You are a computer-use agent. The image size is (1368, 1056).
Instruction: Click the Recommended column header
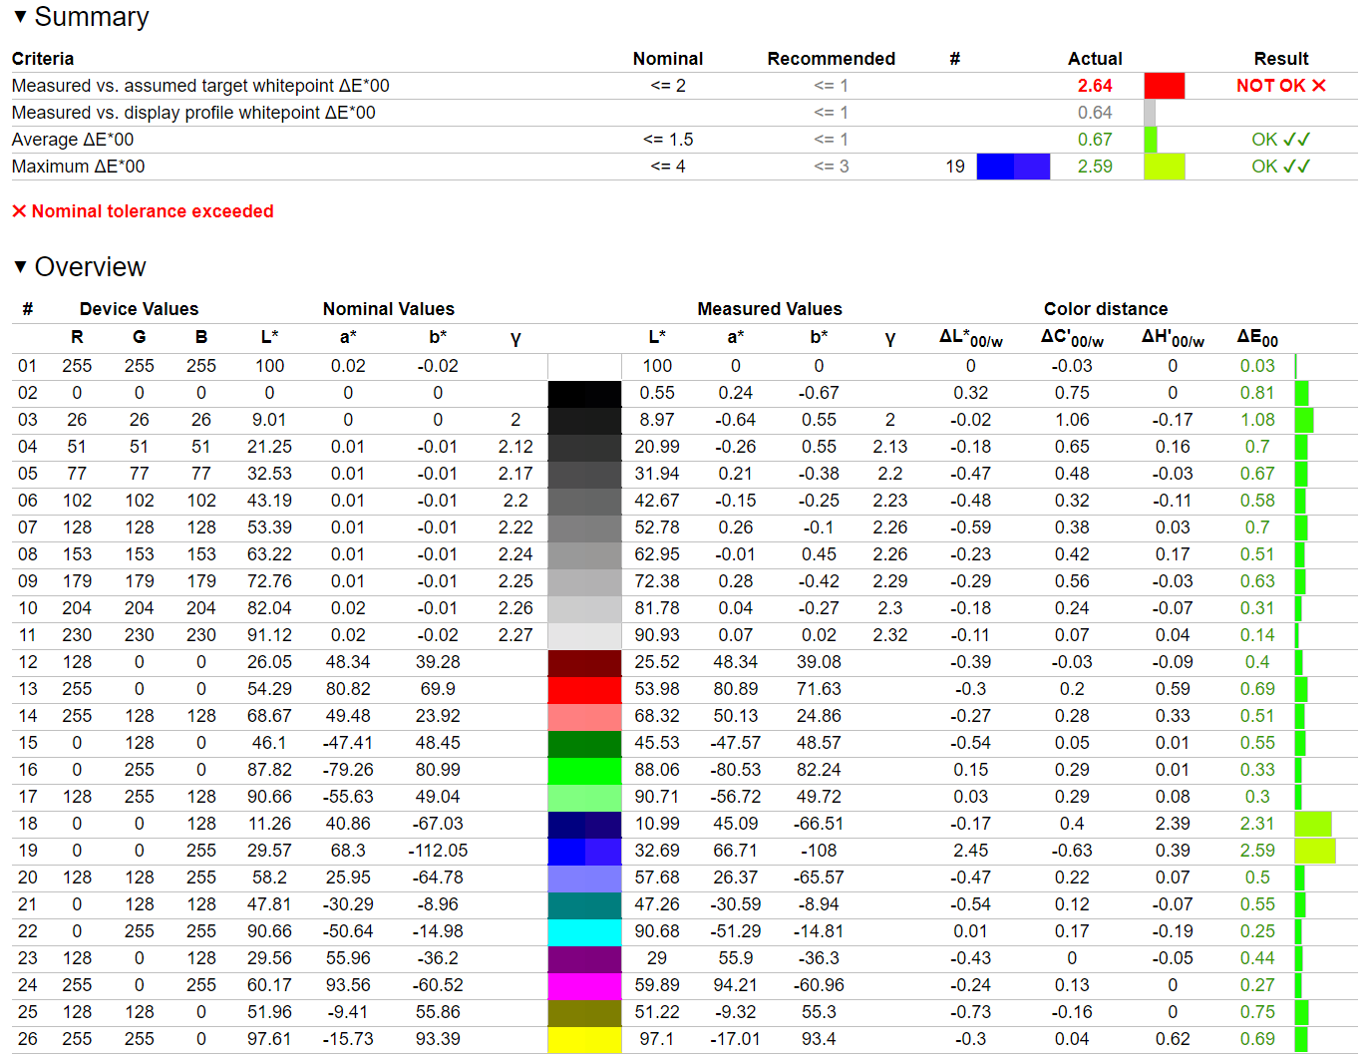pyautogui.click(x=832, y=59)
